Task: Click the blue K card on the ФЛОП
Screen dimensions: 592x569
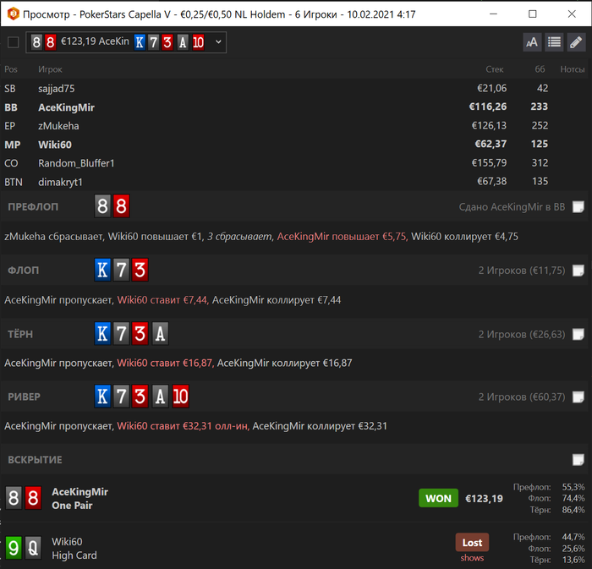Action: [102, 270]
